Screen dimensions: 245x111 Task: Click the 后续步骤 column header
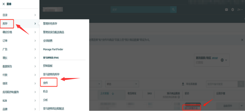[221, 93]
